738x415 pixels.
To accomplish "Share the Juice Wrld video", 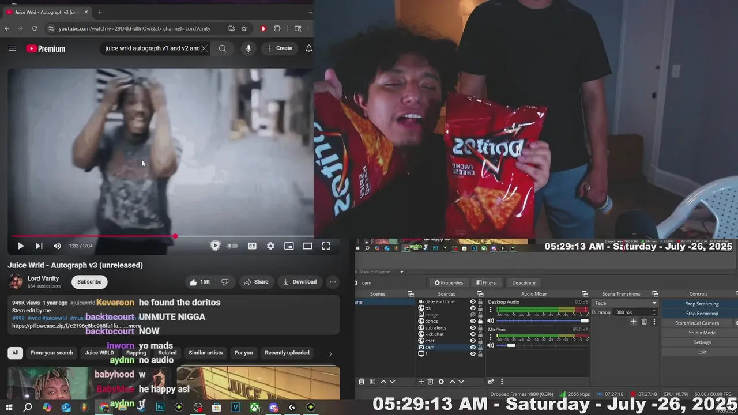I will pos(256,282).
